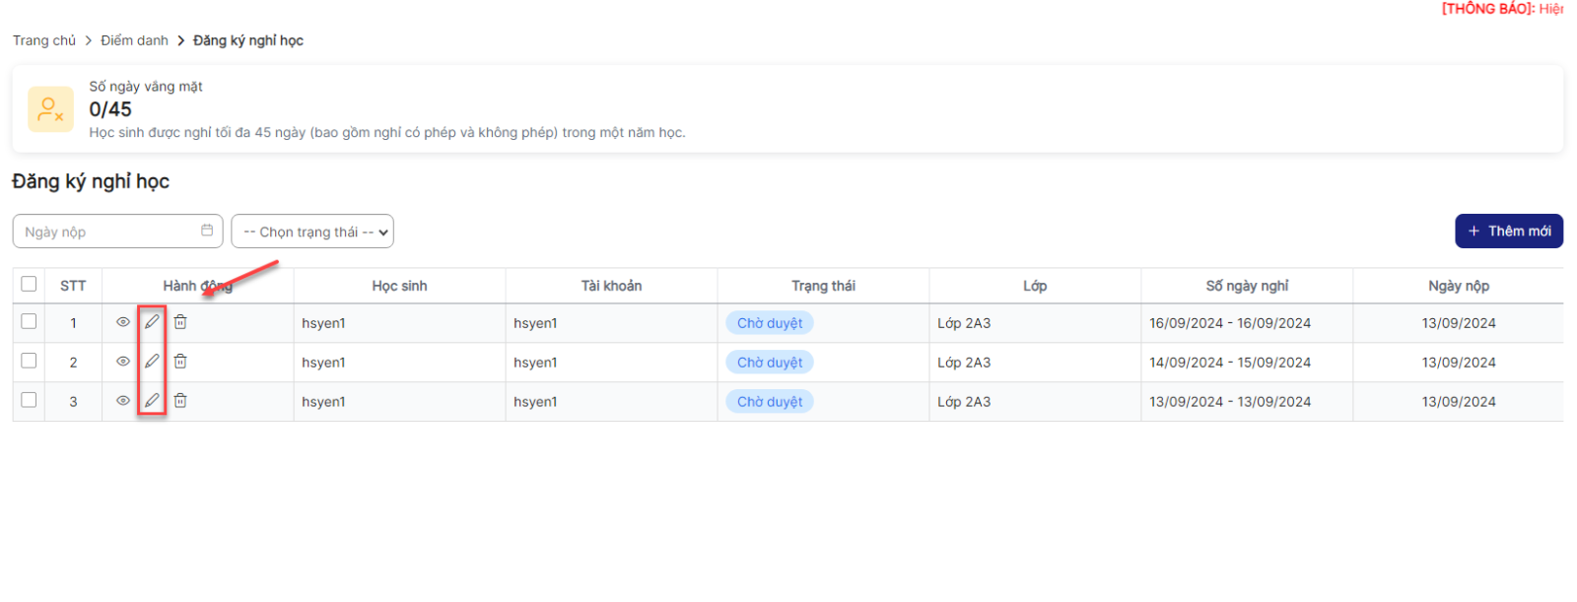1577x602 pixels.
Task: Click the Học sinh column header
Action: [x=399, y=286]
